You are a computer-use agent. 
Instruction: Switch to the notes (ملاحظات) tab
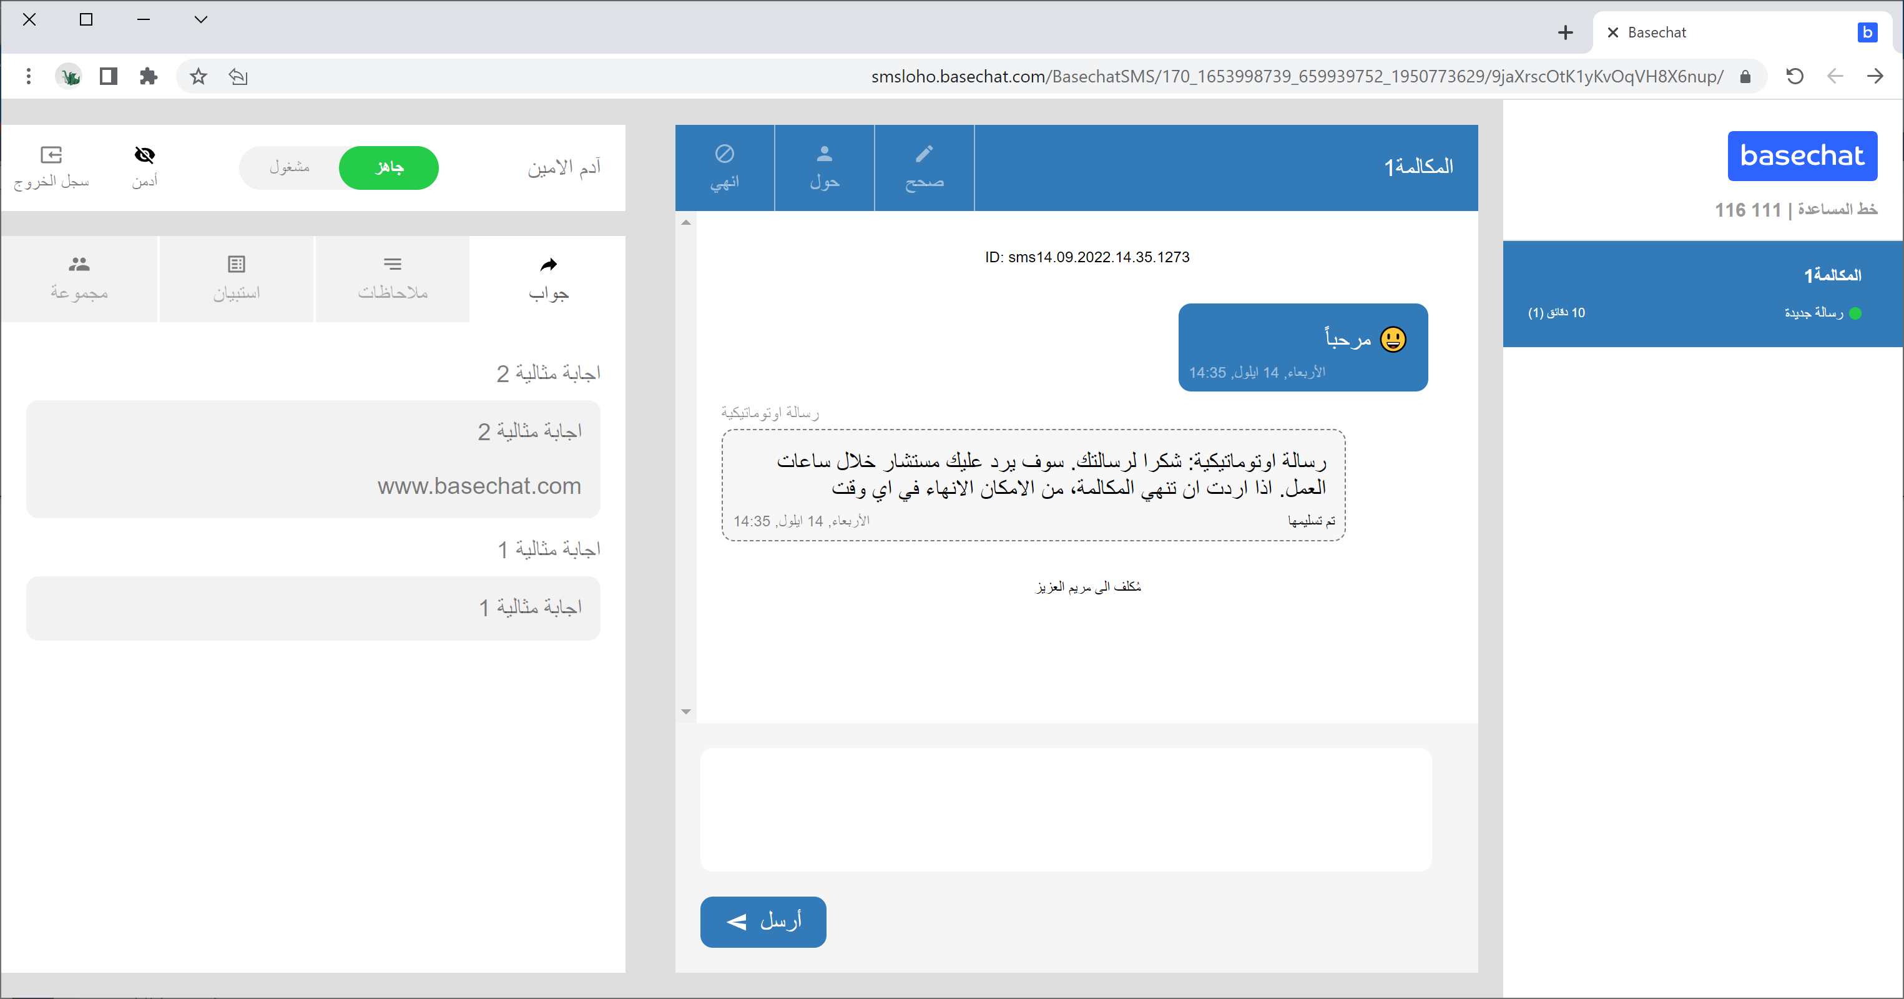pos(393,278)
